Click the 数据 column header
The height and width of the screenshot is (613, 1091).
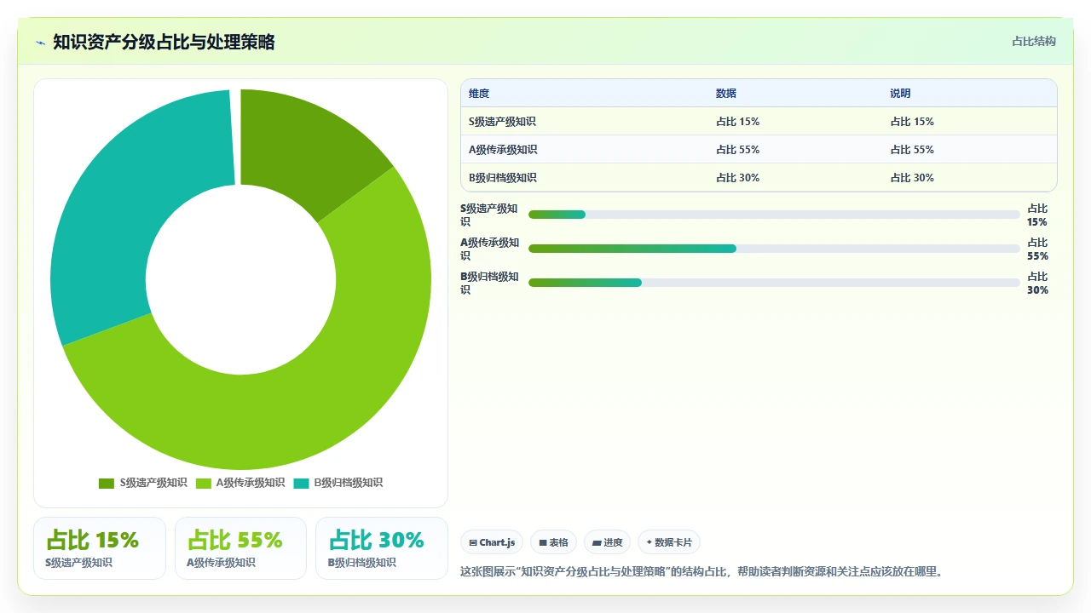click(x=726, y=94)
